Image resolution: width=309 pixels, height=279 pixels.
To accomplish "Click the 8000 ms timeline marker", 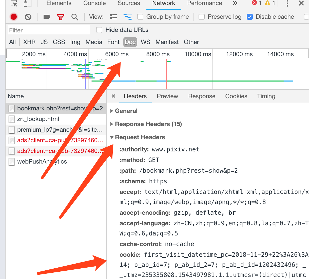I will point(158,54).
